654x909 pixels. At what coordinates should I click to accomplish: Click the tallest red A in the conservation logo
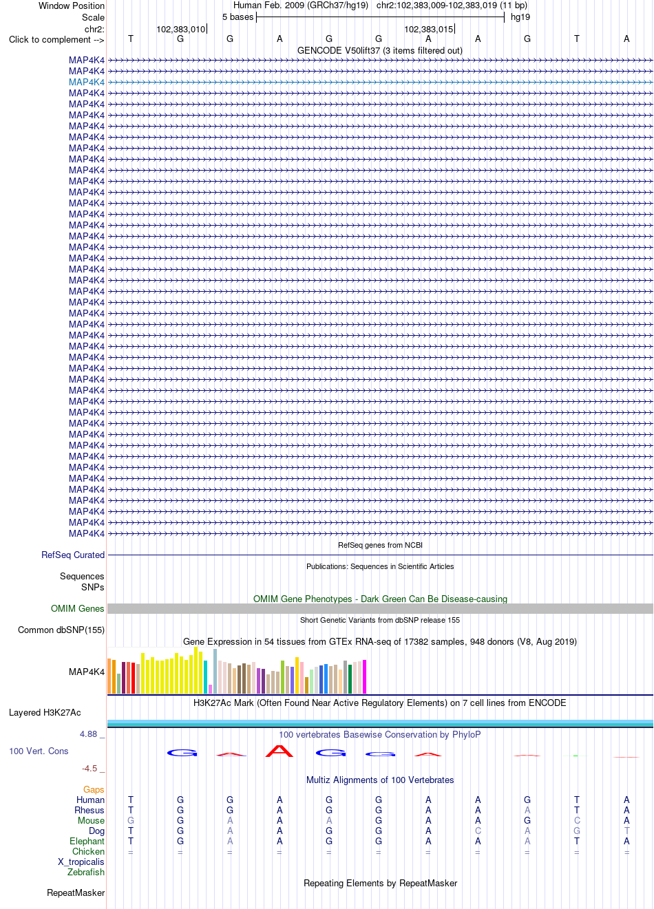279,751
